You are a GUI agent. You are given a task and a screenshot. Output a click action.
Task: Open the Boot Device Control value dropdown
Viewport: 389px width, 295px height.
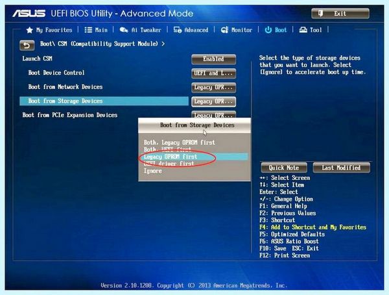[213, 73]
